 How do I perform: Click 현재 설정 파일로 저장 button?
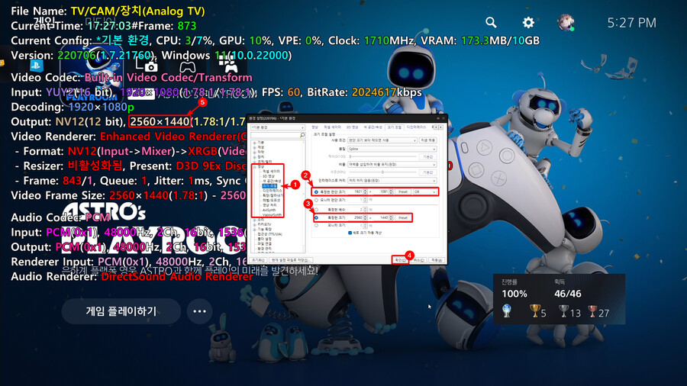pyautogui.click(x=291, y=260)
